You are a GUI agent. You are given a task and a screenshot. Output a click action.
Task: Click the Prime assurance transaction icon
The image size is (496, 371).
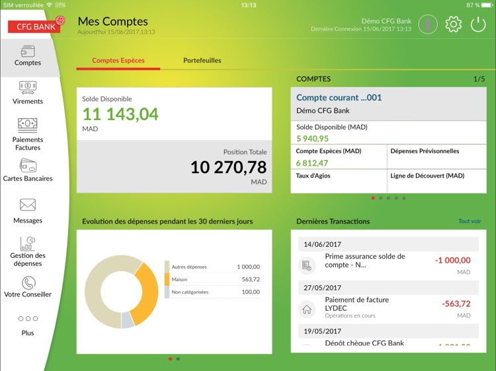pos(306,265)
